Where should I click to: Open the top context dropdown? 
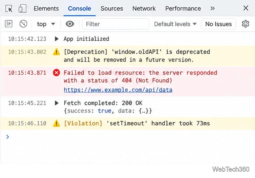click(46, 24)
